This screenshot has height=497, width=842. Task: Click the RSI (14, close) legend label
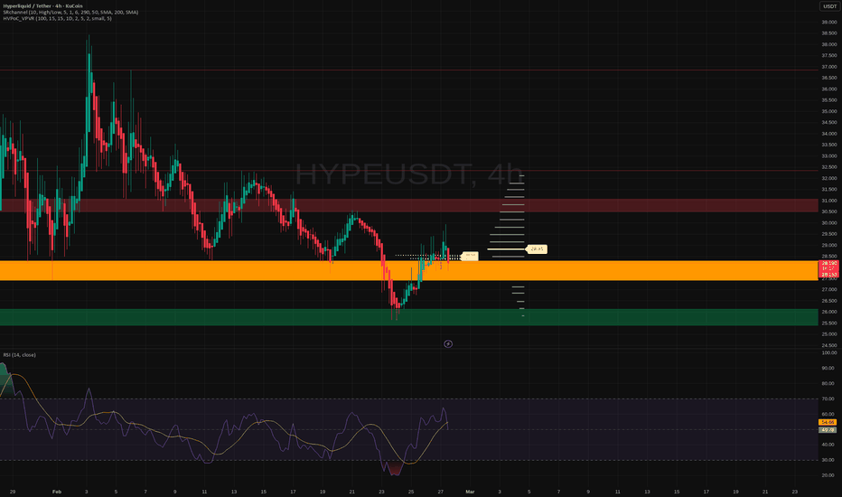[19, 355]
